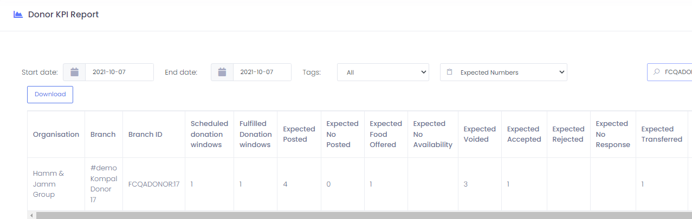Click the Expected Posted column header

point(299,134)
